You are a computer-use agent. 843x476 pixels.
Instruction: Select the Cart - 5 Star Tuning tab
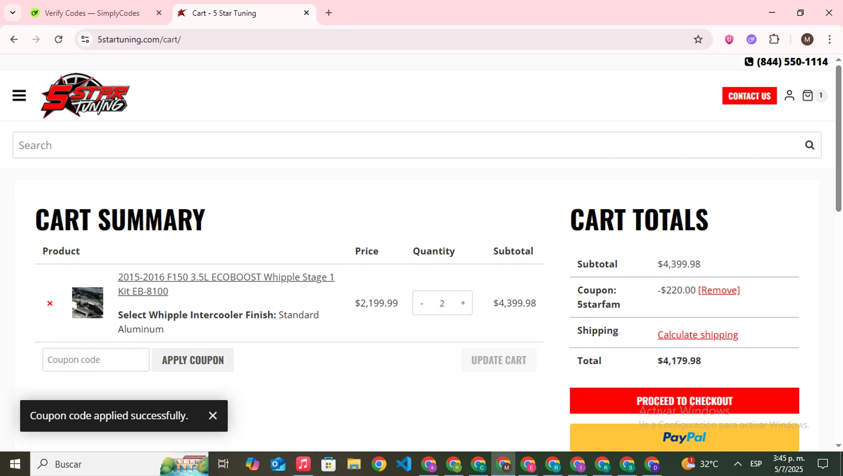point(244,13)
